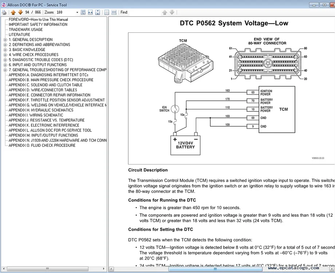Switch to single page view icon
The width and height of the screenshot is (335, 273).
[x=106, y=12]
